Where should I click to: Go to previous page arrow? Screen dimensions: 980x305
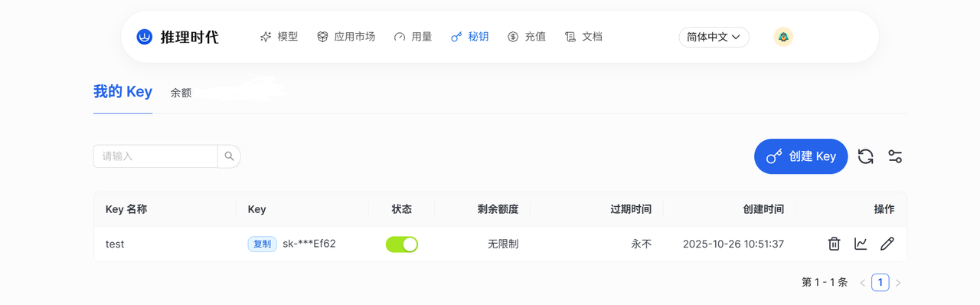pos(863,283)
